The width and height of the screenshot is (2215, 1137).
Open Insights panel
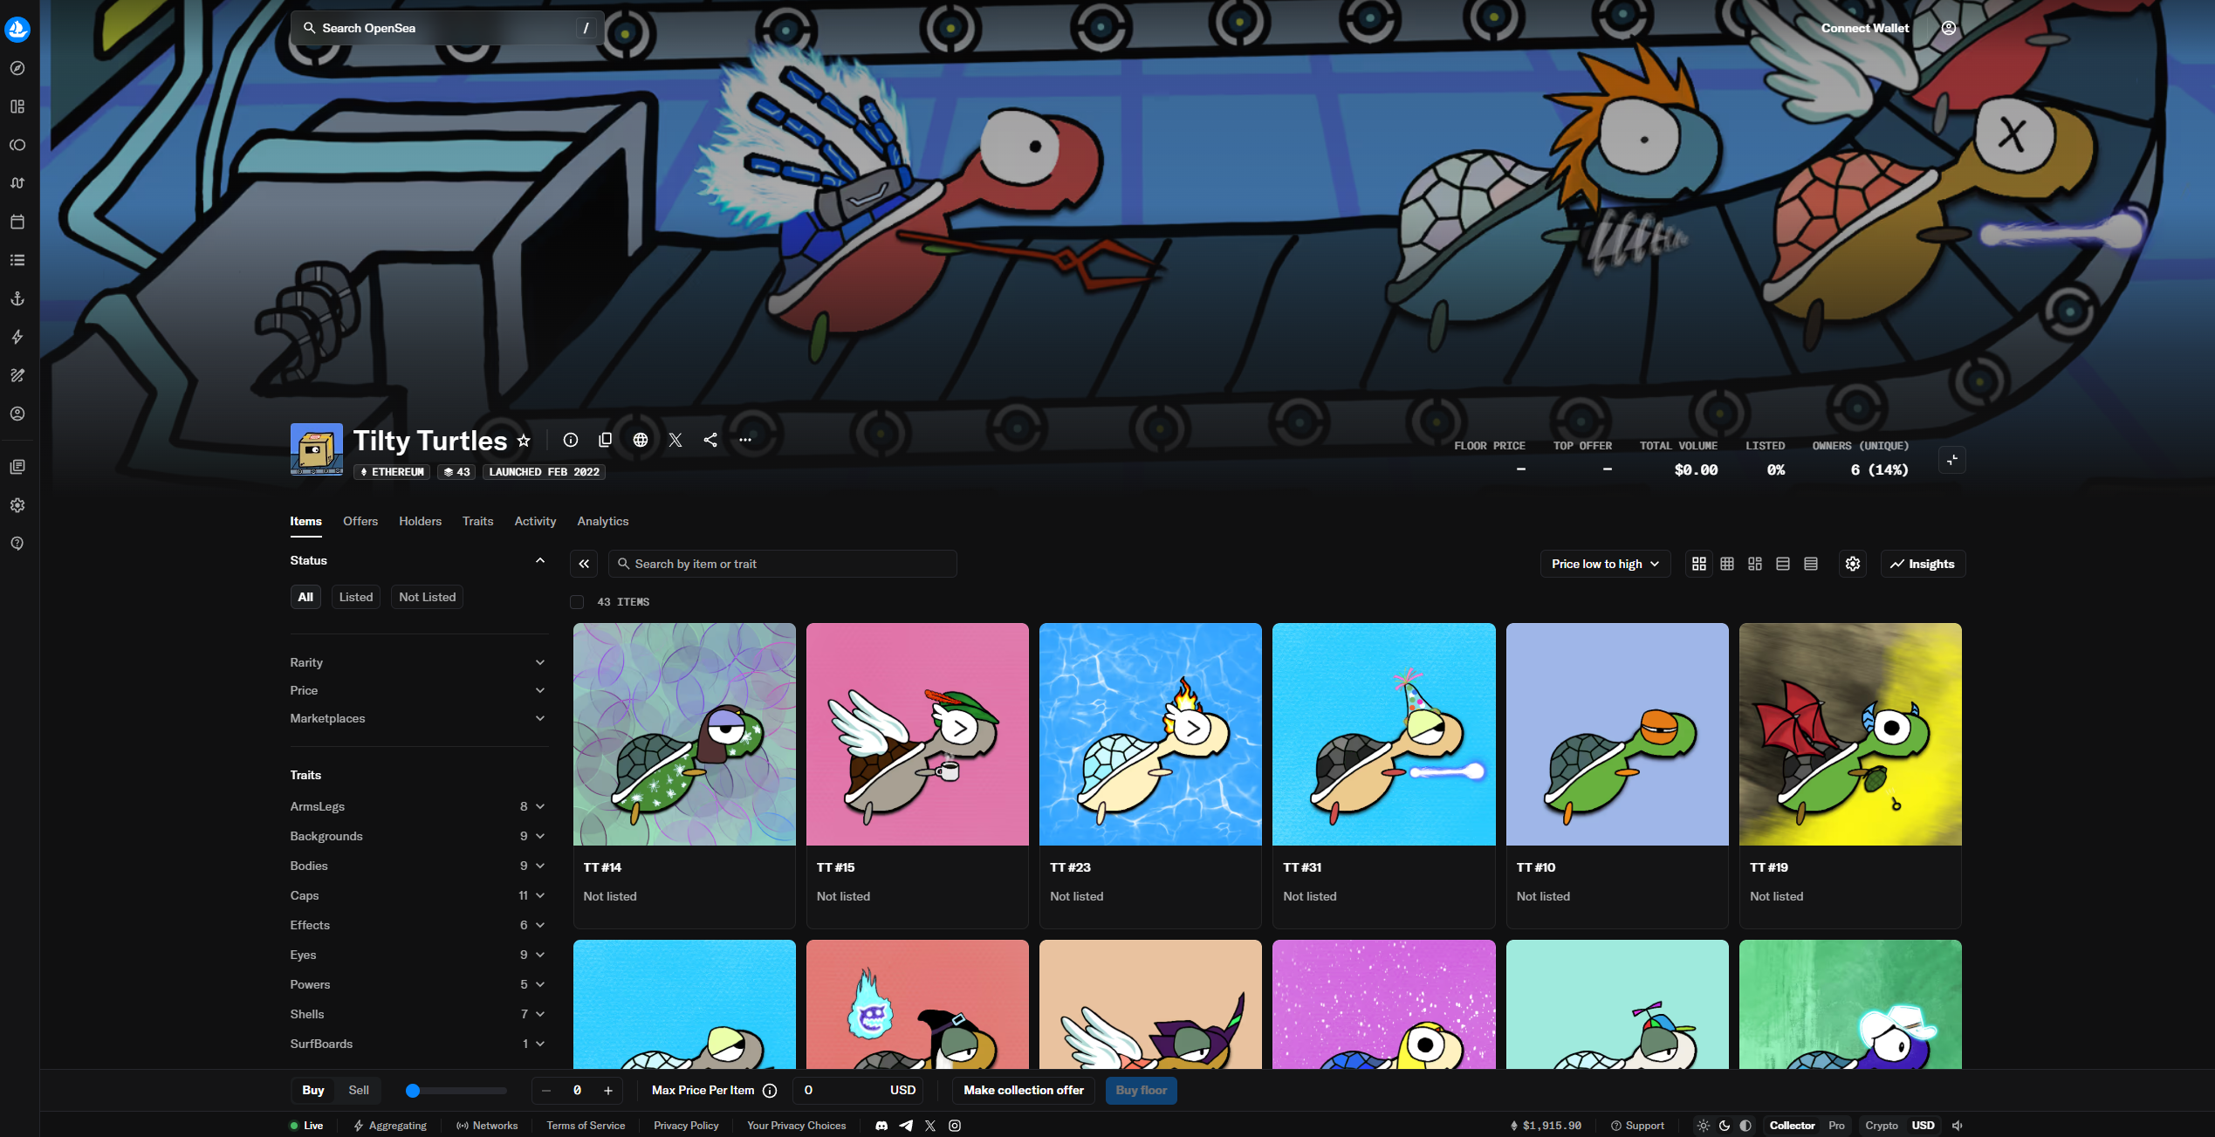click(x=1923, y=564)
